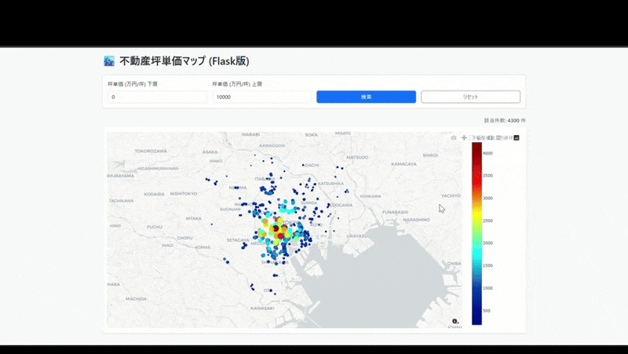Click colorbar tick label 2500
This screenshot has width=628, height=354.
[487, 221]
